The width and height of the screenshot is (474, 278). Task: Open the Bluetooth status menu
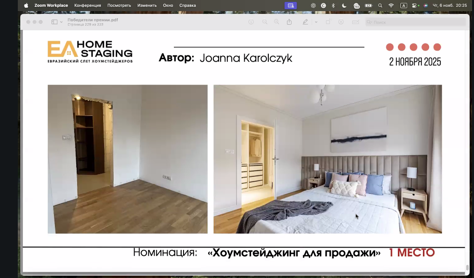333,5
